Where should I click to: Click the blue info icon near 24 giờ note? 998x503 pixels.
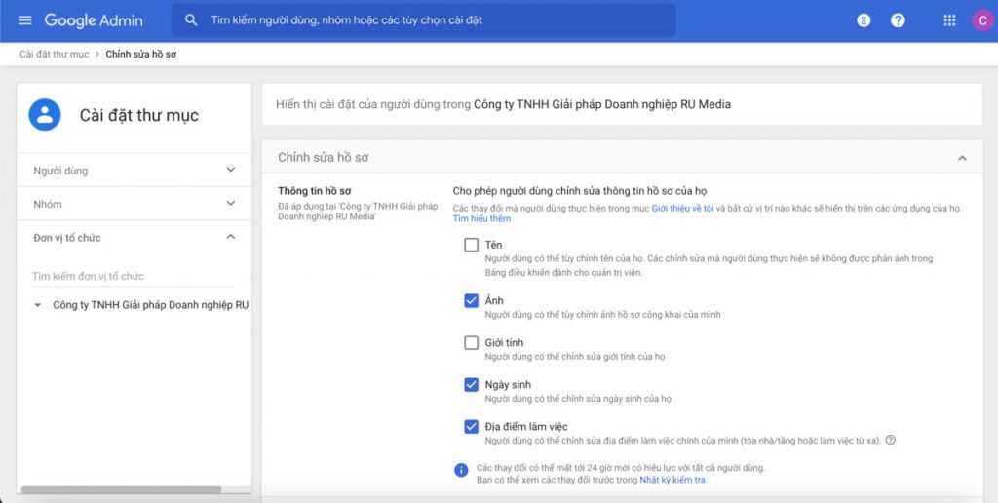click(461, 470)
